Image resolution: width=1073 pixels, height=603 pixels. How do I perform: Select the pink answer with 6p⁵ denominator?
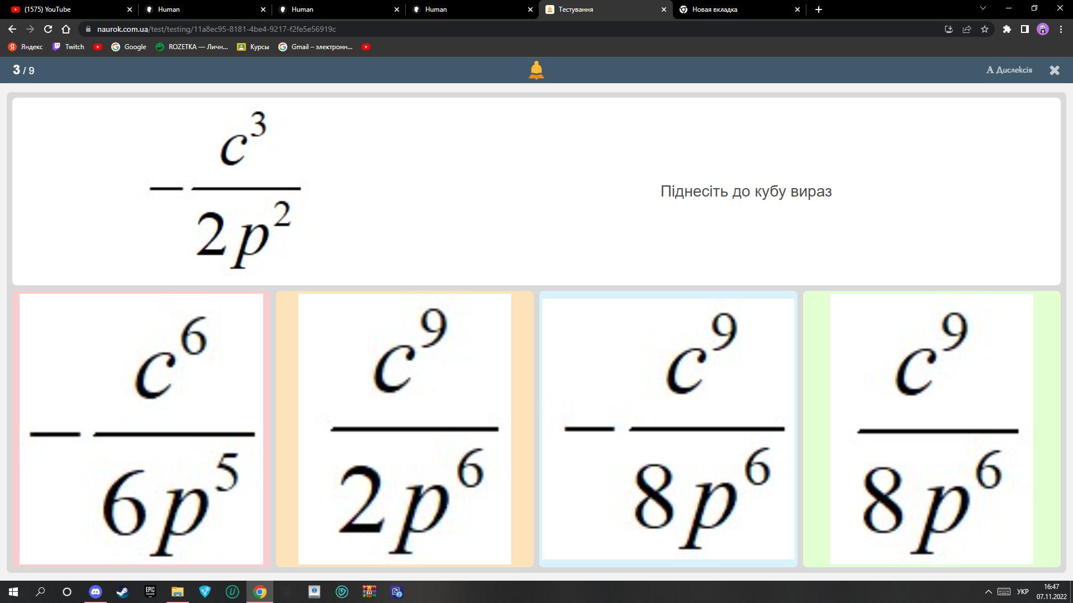tap(141, 429)
